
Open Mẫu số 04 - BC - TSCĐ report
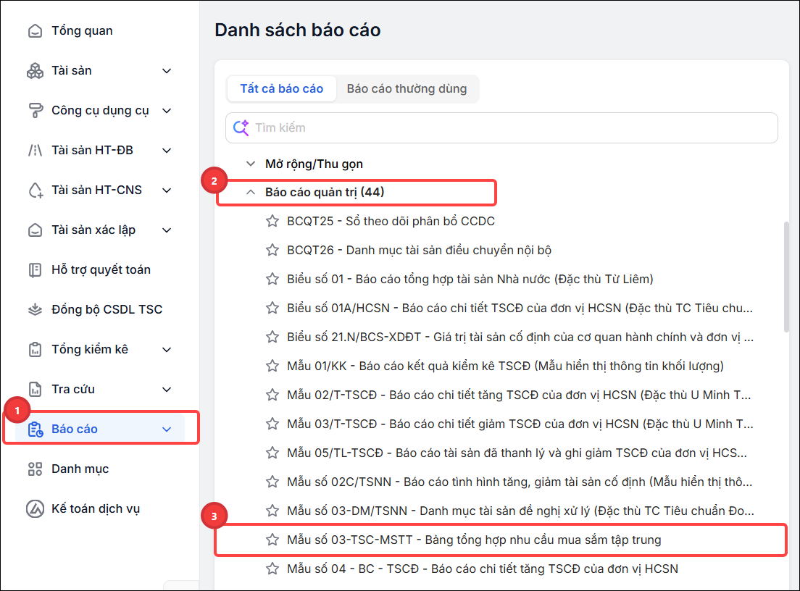coord(483,569)
